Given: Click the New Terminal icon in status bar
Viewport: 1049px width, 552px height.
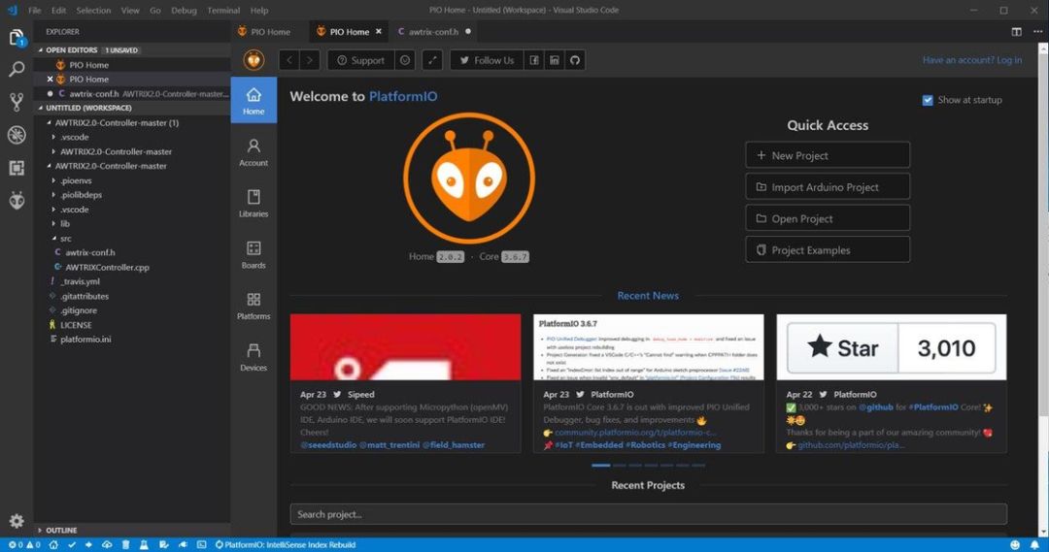Looking at the screenshot, I should pos(201,544).
